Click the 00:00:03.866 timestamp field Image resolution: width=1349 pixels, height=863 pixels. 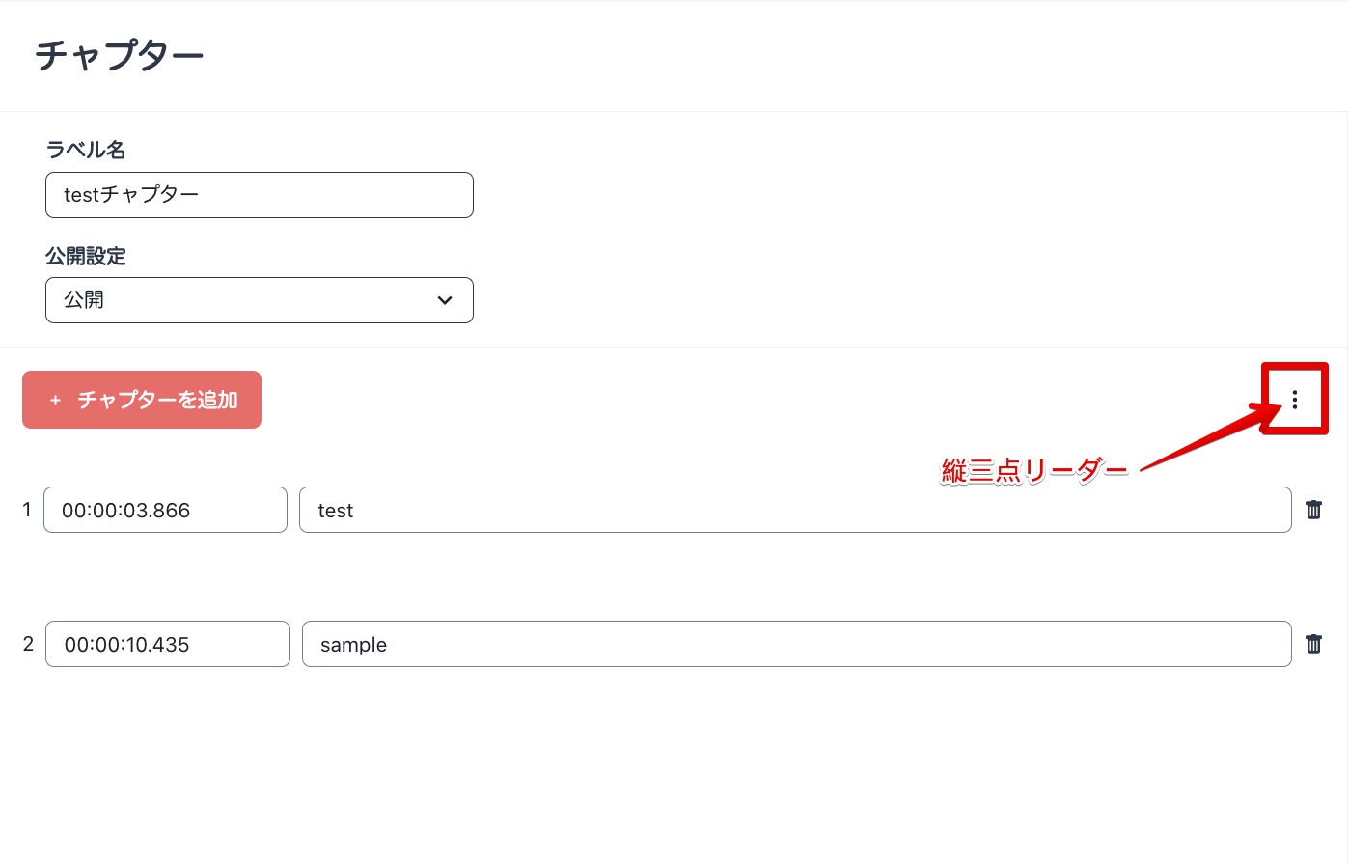165,510
